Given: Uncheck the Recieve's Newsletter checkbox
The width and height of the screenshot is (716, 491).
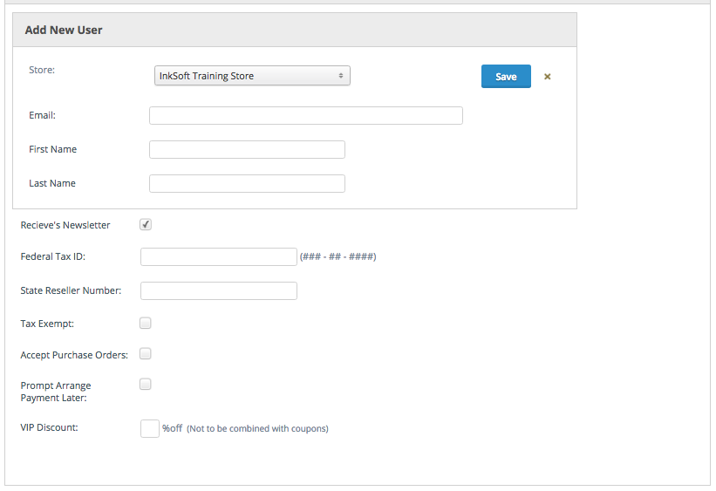Looking at the screenshot, I should coord(146,225).
